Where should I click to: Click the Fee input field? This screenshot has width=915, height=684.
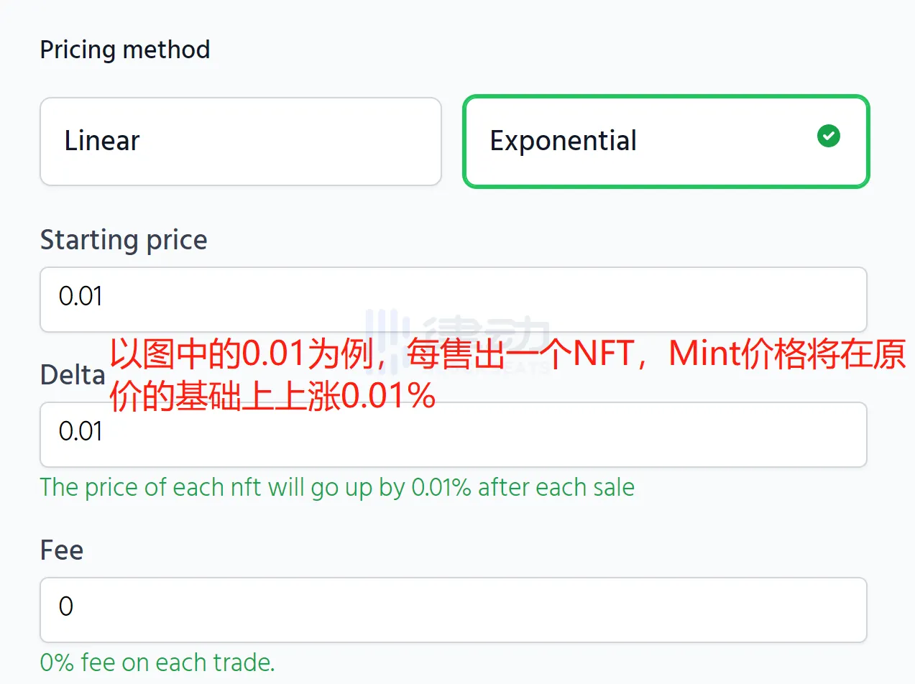(453, 609)
